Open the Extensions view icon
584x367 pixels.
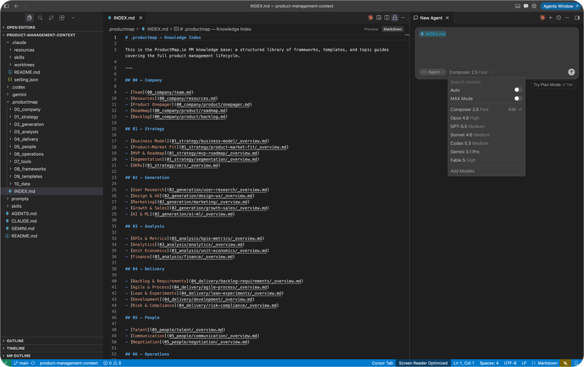coord(62,18)
